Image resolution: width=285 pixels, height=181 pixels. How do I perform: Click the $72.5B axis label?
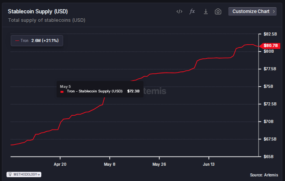270,104
